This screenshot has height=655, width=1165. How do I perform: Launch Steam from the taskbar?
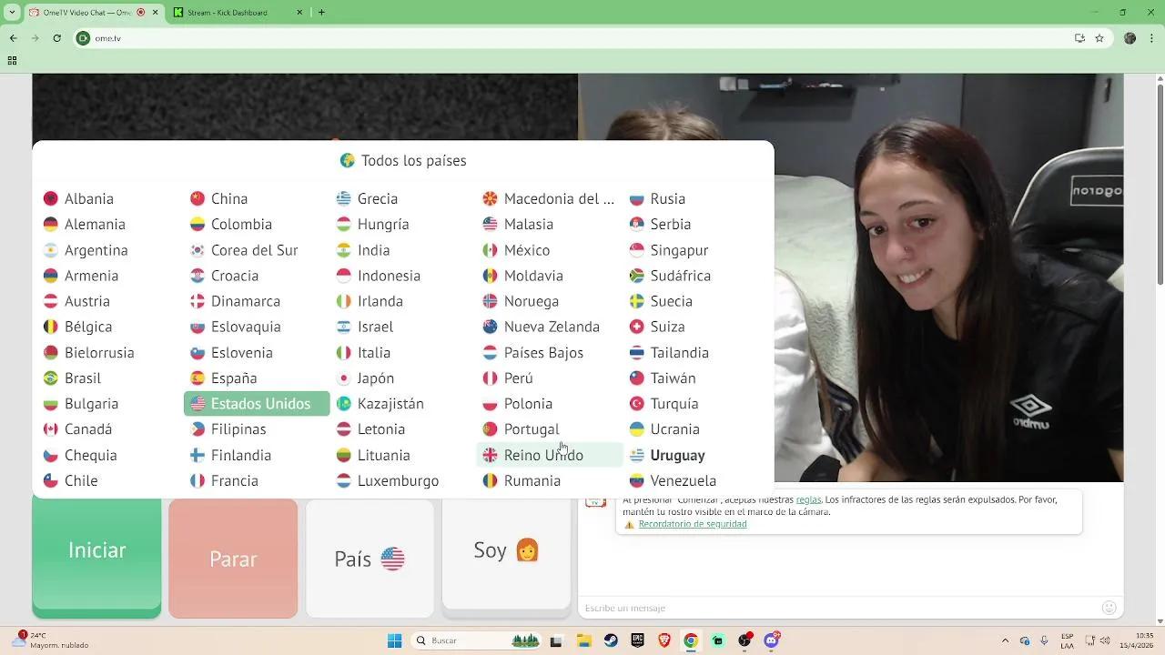click(x=611, y=640)
